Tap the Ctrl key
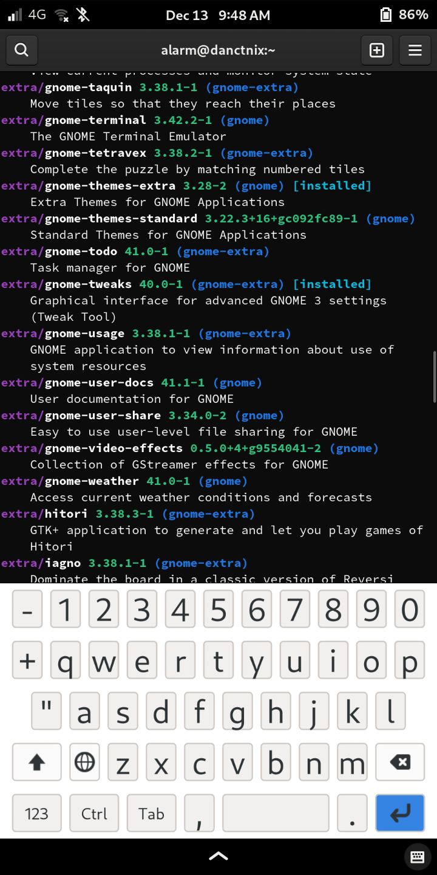 coord(94,813)
